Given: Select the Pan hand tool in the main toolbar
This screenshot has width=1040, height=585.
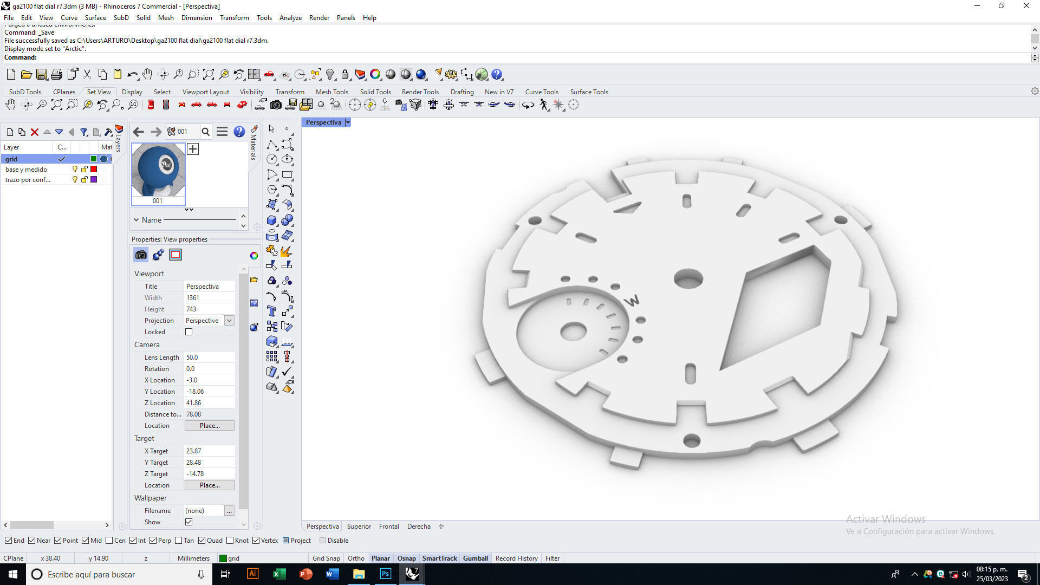Looking at the screenshot, I should (x=147, y=74).
